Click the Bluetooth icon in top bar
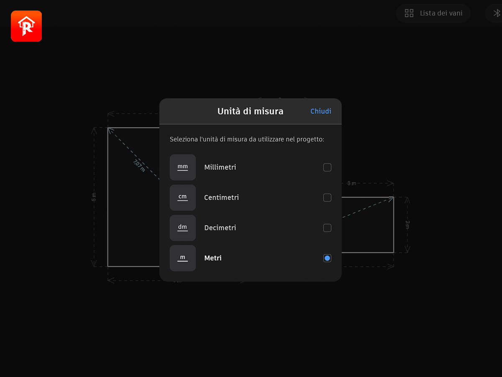Image resolution: width=502 pixels, height=377 pixels. tap(497, 13)
